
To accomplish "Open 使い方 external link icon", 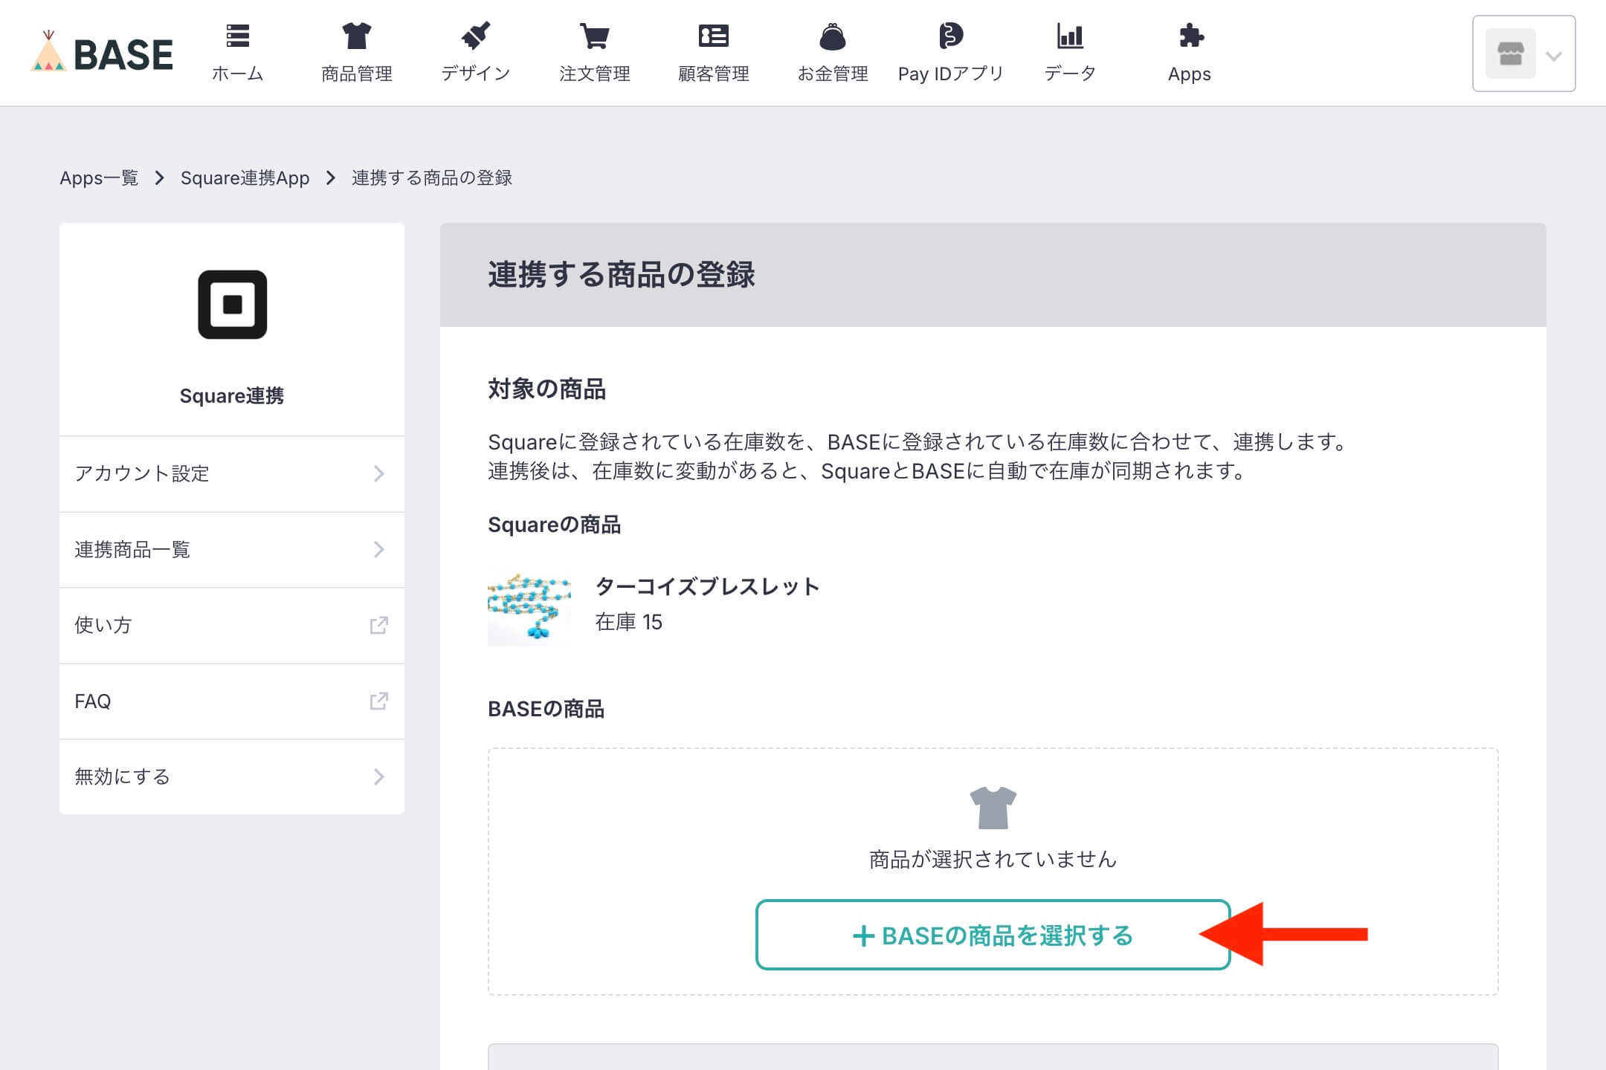I will (378, 625).
